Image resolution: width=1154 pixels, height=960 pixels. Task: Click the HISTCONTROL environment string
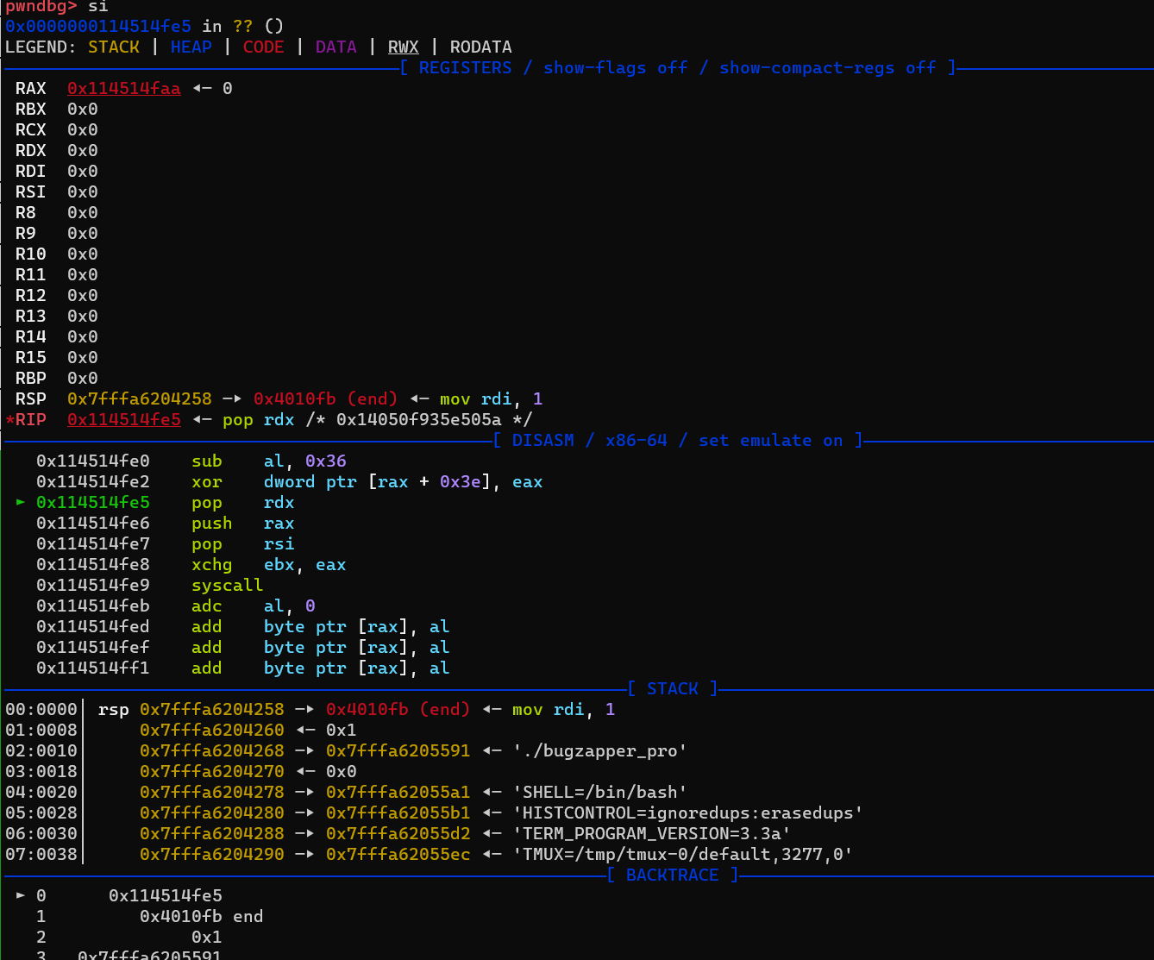[688, 813]
